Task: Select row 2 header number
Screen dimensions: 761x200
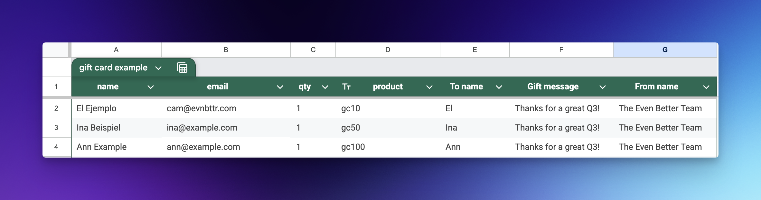Action: (56, 108)
